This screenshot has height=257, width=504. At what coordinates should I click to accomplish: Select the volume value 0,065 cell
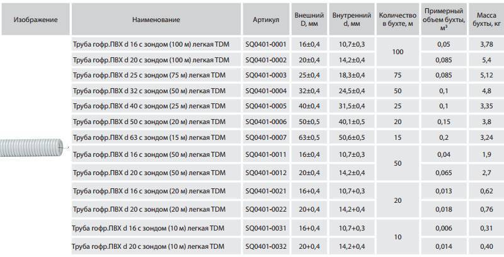point(444,173)
